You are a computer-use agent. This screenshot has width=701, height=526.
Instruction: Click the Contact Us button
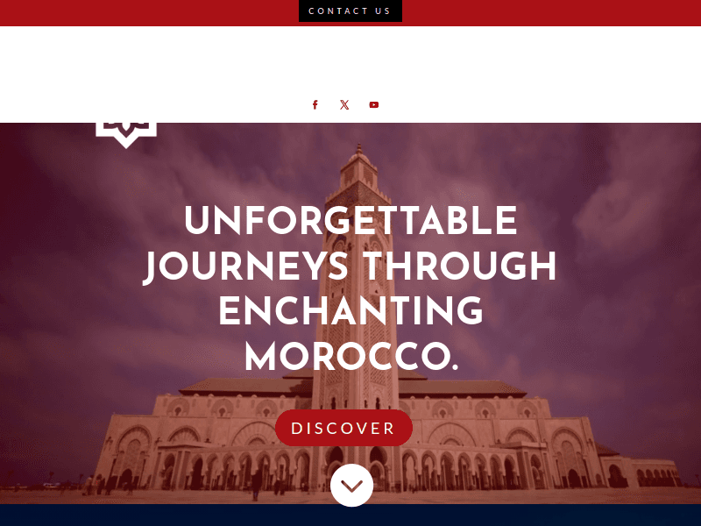pyautogui.click(x=350, y=11)
